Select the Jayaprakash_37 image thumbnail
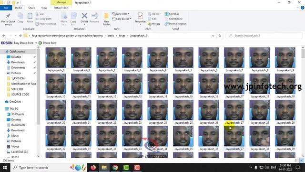Image resolution: width=305 pixels, height=172 pixels. (234, 138)
